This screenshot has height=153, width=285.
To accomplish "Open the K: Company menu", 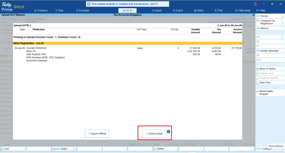I will click(41, 11).
